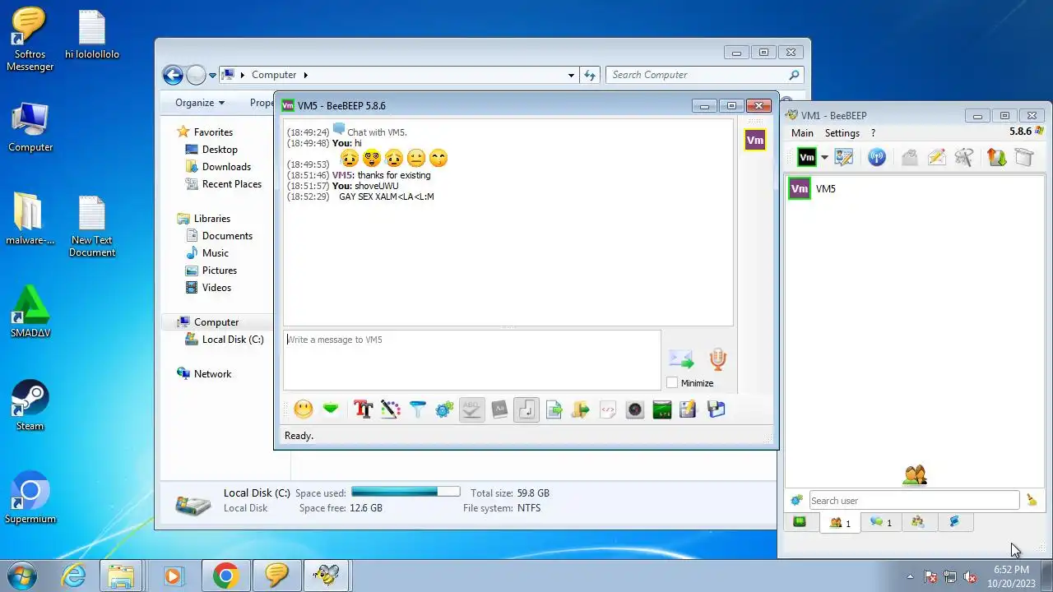Switch to the users tab showing 1

(x=840, y=522)
